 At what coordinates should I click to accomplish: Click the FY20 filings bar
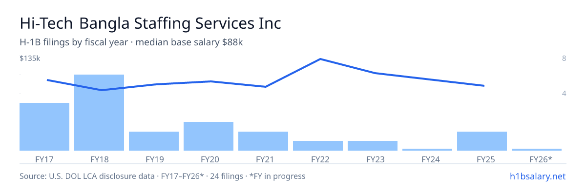tap(209, 136)
